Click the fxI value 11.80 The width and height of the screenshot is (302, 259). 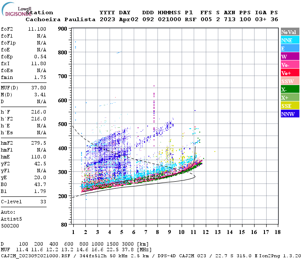(38, 63)
